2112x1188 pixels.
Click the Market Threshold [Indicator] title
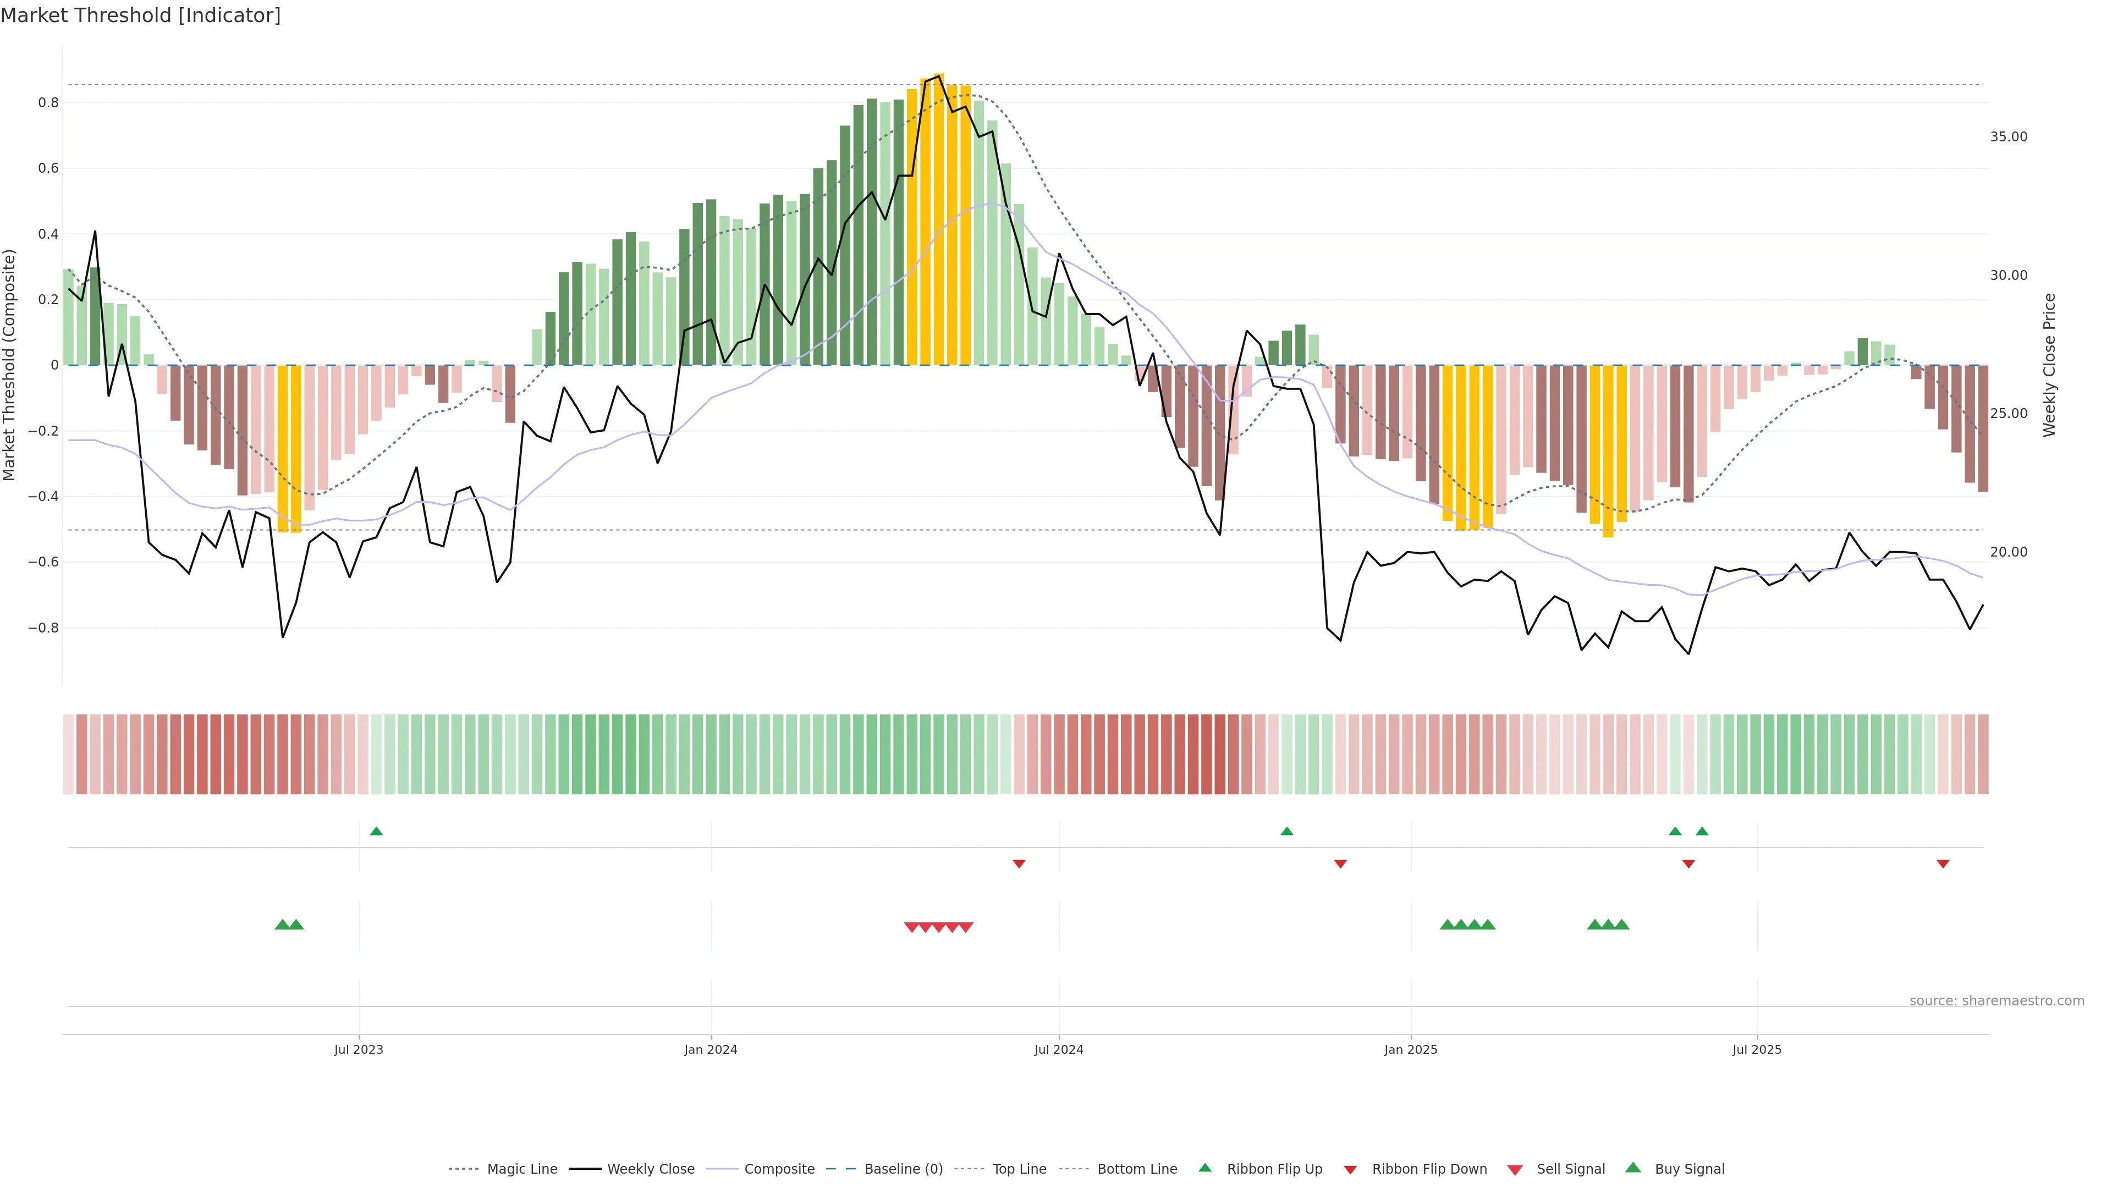pos(140,15)
